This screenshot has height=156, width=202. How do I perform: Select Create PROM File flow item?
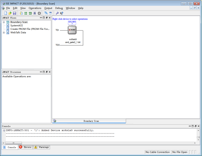(x=30, y=29)
